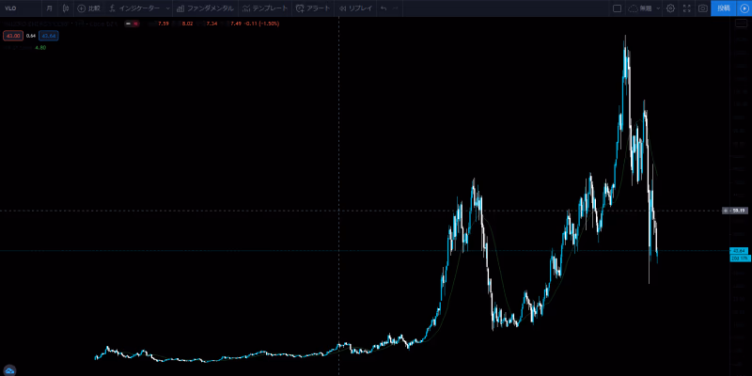The width and height of the screenshot is (752, 376).
Task: Open chart settings gear icon
Action: [670, 8]
